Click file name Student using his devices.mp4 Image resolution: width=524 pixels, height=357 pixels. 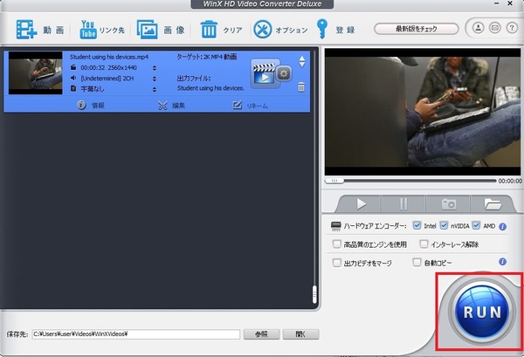tap(109, 57)
